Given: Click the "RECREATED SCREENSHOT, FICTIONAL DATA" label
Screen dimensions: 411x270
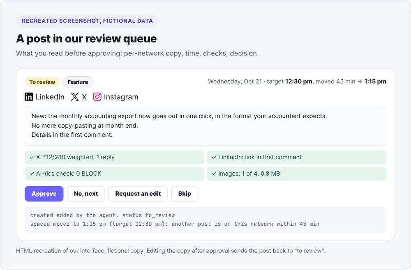Looking at the screenshot, I should pyautogui.click(x=87, y=21).
